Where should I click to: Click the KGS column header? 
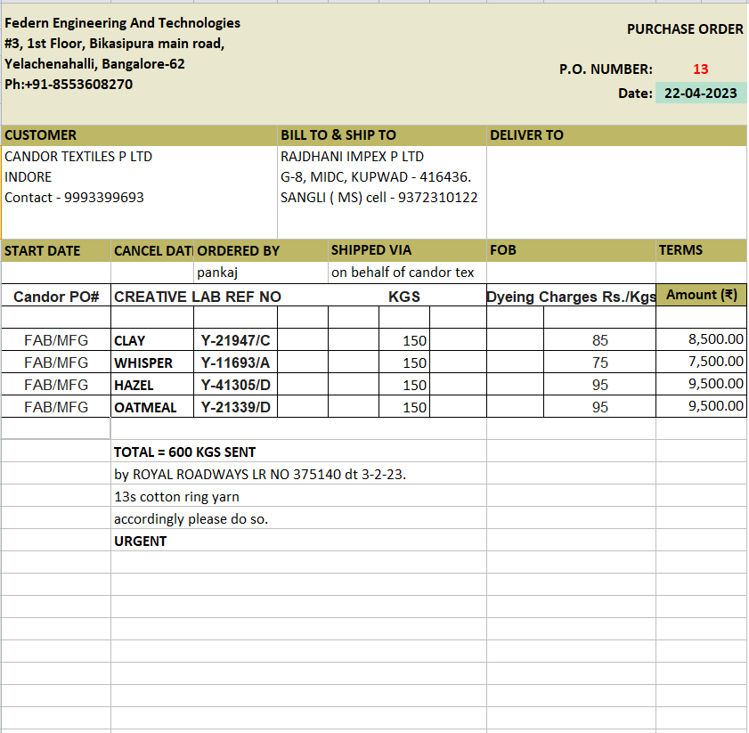404,297
